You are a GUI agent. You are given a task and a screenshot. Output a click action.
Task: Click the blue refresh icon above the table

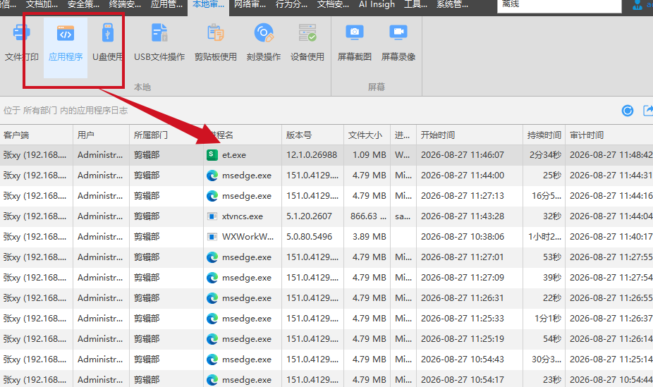[628, 111]
